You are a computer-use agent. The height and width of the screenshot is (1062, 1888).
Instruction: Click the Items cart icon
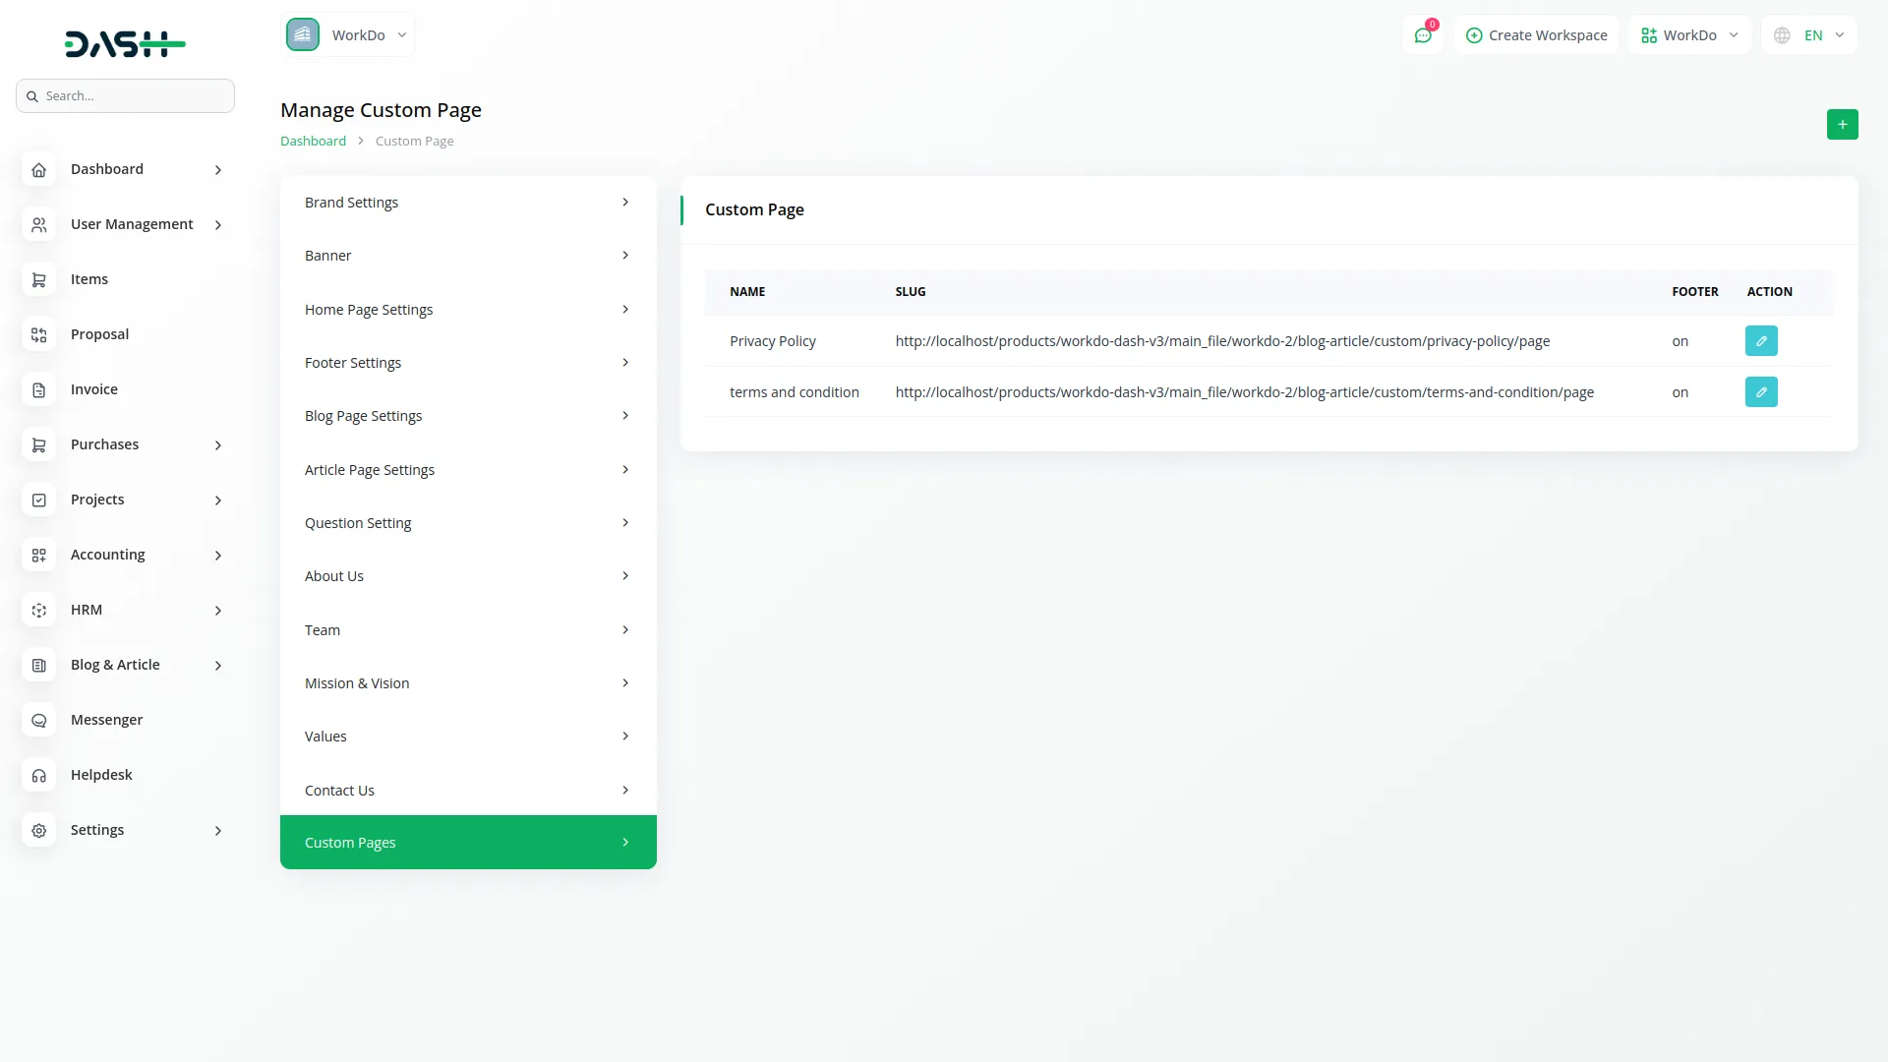coord(38,280)
